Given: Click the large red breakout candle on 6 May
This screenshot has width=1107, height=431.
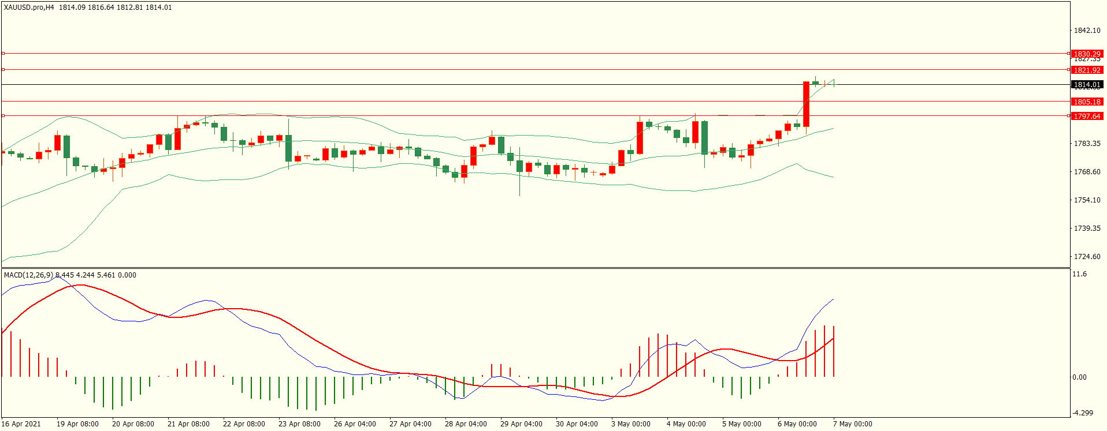Looking at the screenshot, I should pos(806,104).
